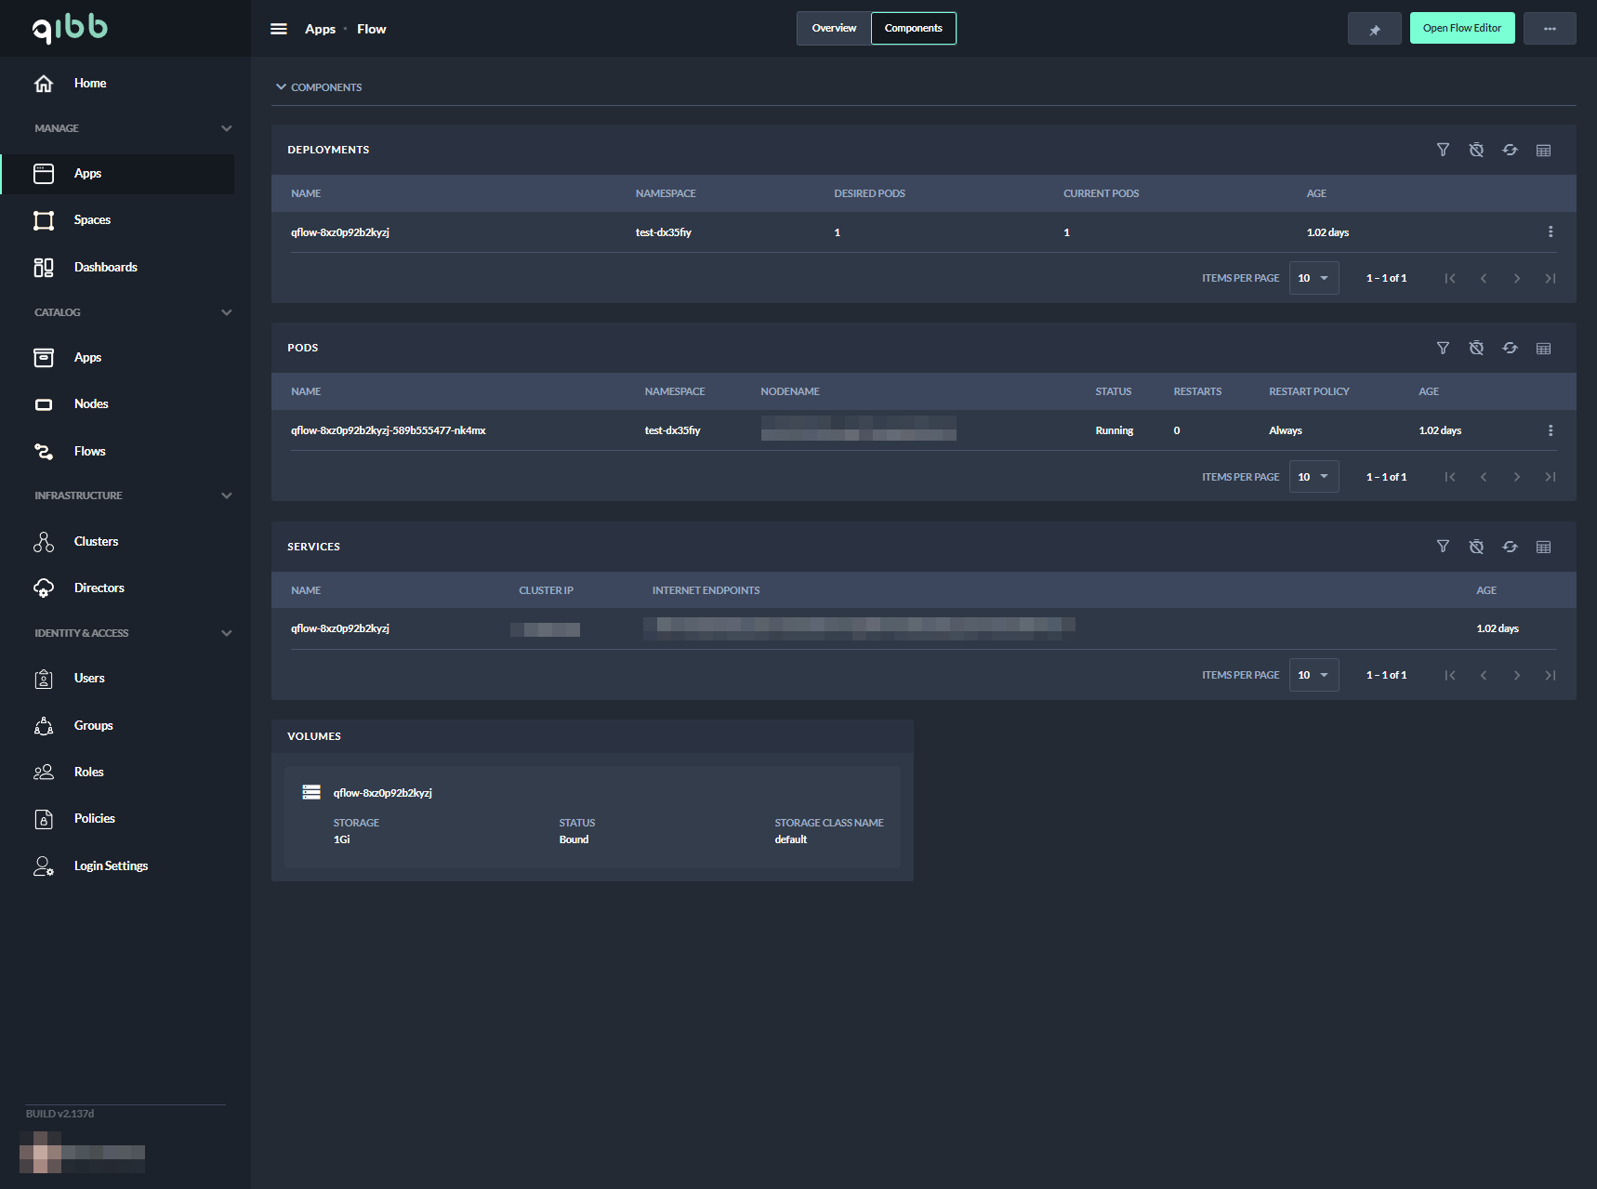The width and height of the screenshot is (1597, 1189).
Task: Toggle auto-refresh timer in Pods panel
Action: (1476, 348)
